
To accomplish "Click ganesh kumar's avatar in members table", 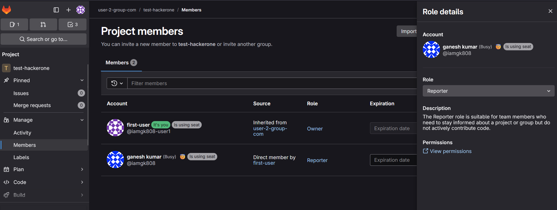I will [x=115, y=160].
